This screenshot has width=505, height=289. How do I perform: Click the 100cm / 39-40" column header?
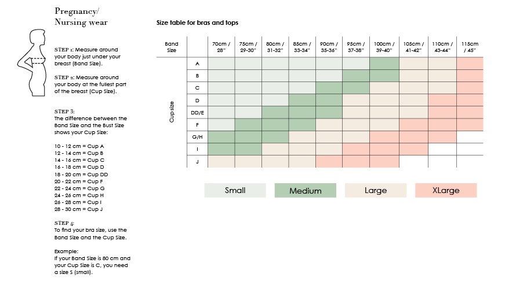pyautogui.click(x=383, y=47)
